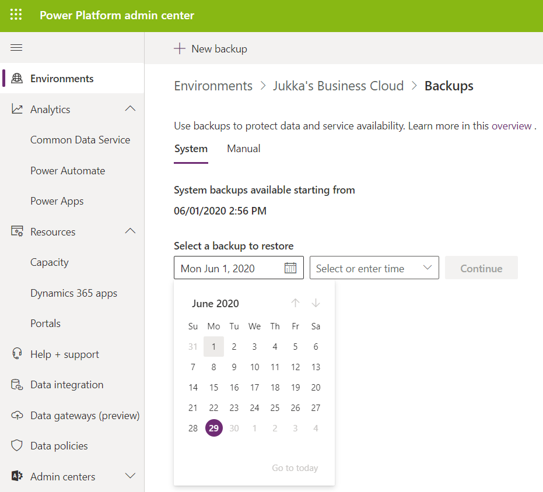
Task: Go to previous month with up arrow
Action: (295, 303)
